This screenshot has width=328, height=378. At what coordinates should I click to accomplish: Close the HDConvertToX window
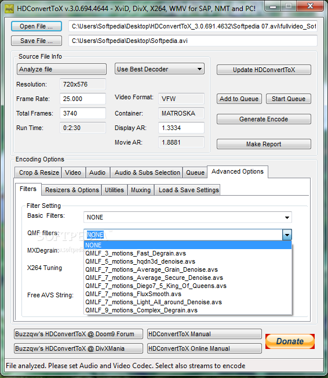pos(310,6)
